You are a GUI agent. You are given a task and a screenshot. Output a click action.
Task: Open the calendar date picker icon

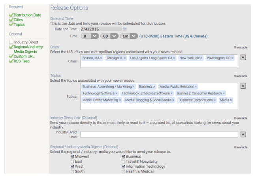point(124,29)
